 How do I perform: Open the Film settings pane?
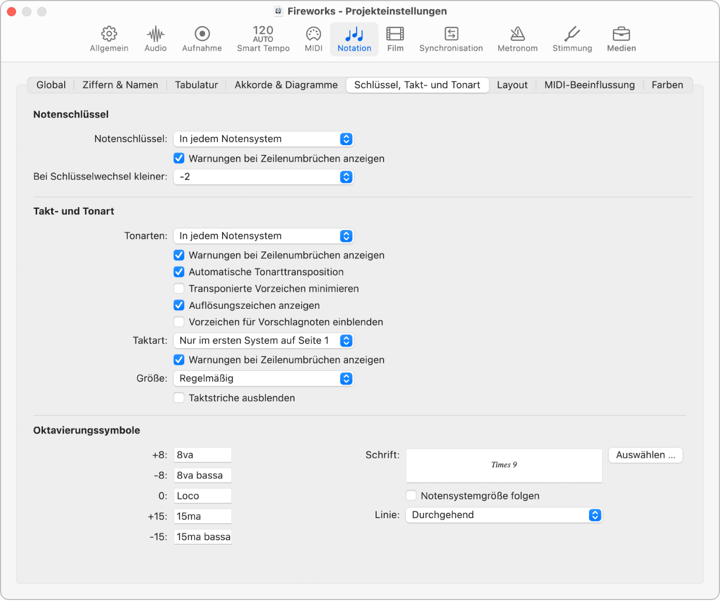point(395,39)
